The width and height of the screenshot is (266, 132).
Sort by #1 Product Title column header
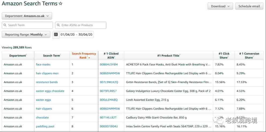[x=168, y=55]
